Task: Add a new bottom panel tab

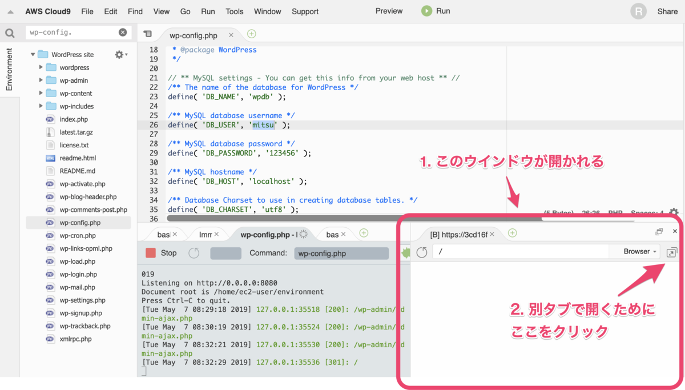Action: click(364, 233)
